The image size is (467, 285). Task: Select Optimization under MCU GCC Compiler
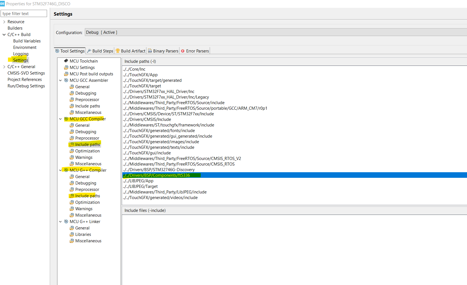click(x=87, y=151)
